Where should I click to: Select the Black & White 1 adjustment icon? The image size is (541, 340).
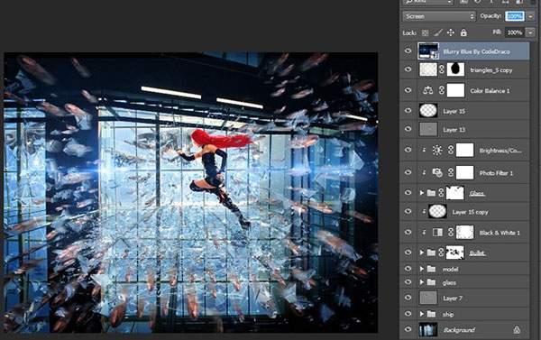[x=437, y=233]
